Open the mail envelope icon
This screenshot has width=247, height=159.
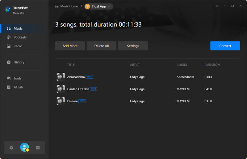click(38, 148)
